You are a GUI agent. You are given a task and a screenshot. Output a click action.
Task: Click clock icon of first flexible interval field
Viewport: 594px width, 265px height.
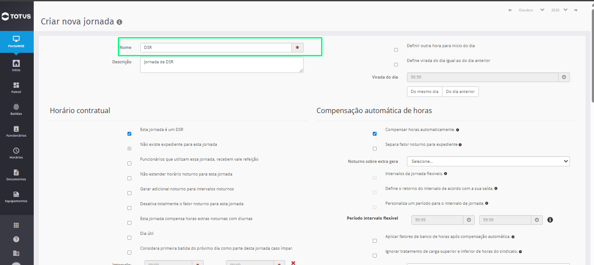[469, 220]
